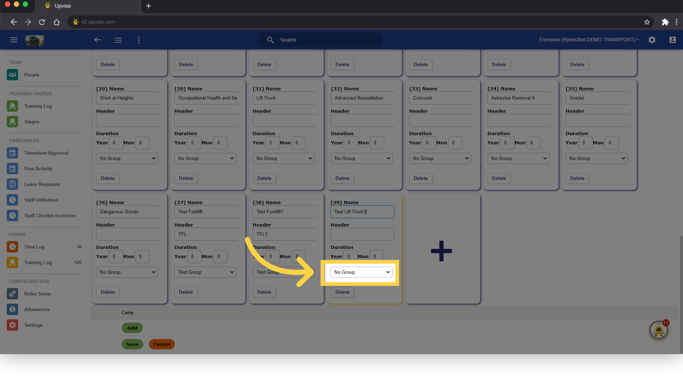Screen dimensions: 683x384
Task: Open the three-dot overflow menu
Action: 139,40
